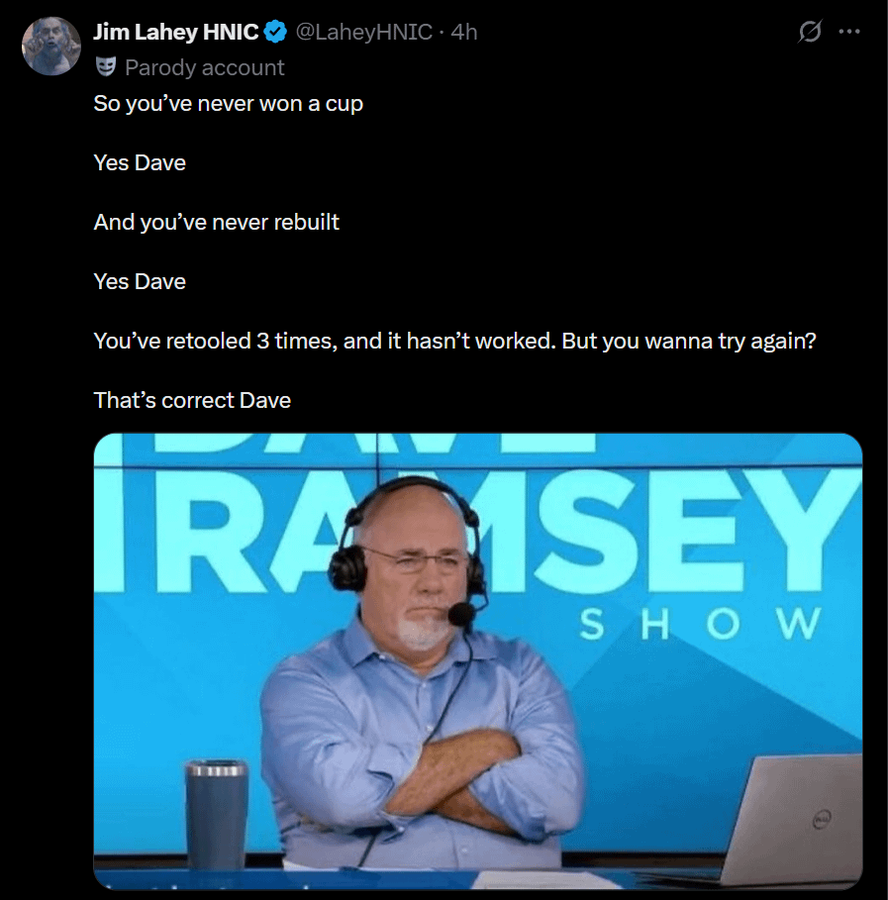The width and height of the screenshot is (888, 900).
Task: Click the "And you've never rebuilt" line
Action: point(217,222)
